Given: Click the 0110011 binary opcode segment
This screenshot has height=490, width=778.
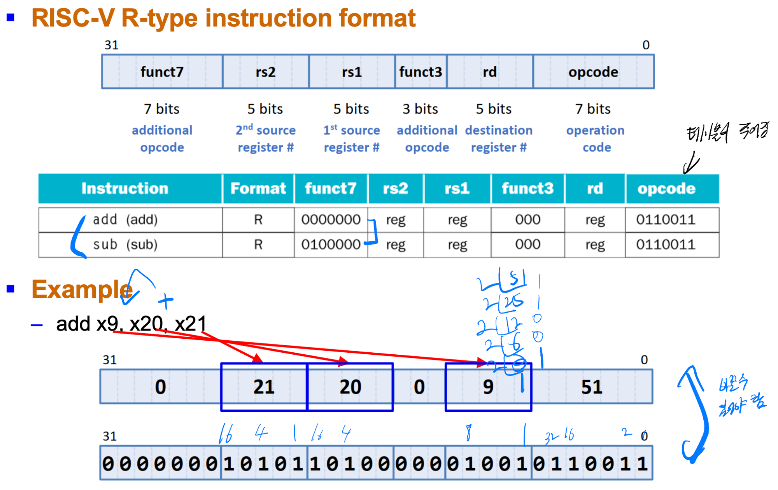Looking at the screenshot, I should click(592, 464).
